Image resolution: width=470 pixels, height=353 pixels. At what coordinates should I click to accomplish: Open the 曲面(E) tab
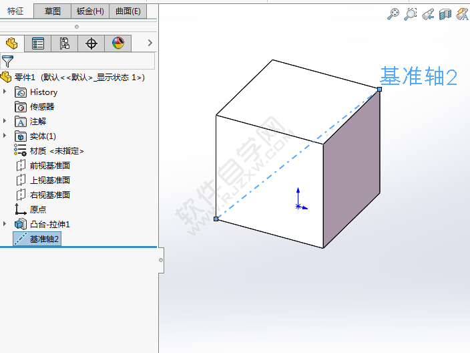click(128, 11)
